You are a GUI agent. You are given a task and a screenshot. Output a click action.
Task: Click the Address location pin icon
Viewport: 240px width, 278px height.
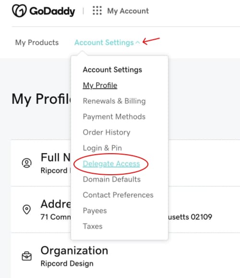coord(27,209)
